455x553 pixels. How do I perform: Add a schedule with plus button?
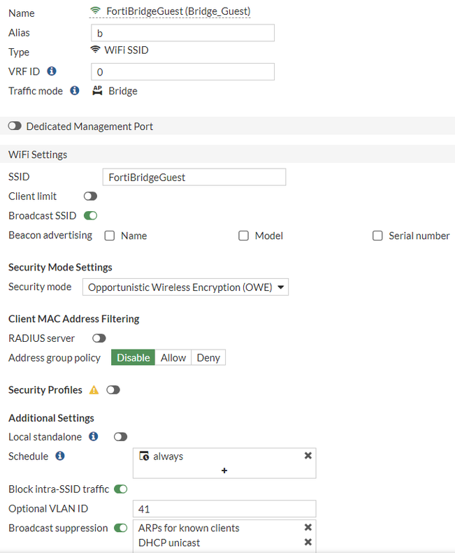tap(224, 471)
